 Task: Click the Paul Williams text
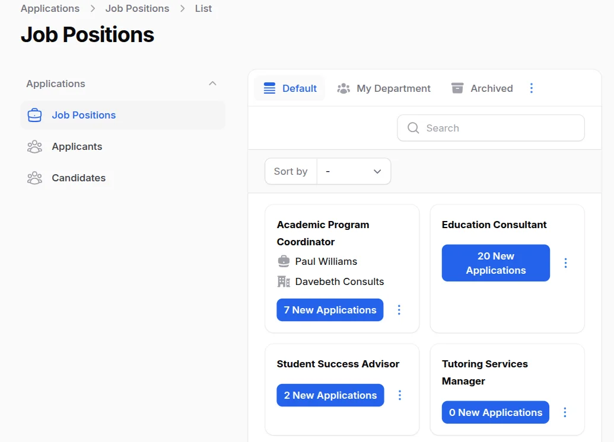point(326,261)
